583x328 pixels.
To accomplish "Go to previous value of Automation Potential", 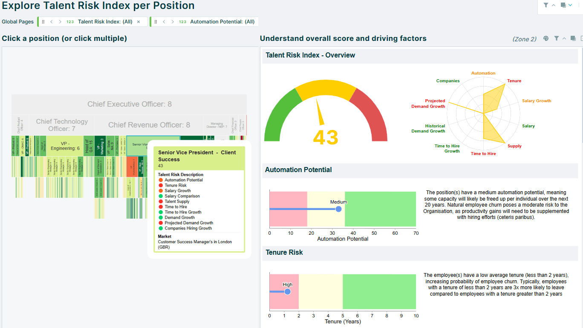I will tap(164, 22).
